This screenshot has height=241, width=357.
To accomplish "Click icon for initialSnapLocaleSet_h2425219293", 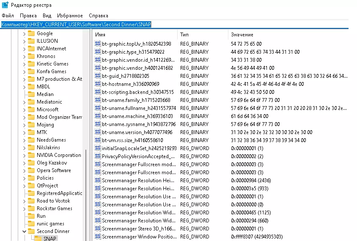I will [x=98, y=148].
